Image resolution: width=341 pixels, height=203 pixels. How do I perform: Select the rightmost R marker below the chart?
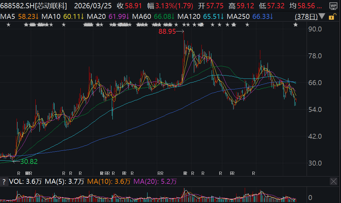[253, 173]
